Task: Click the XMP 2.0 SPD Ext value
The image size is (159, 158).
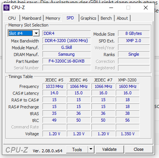Action: [x=134, y=41]
